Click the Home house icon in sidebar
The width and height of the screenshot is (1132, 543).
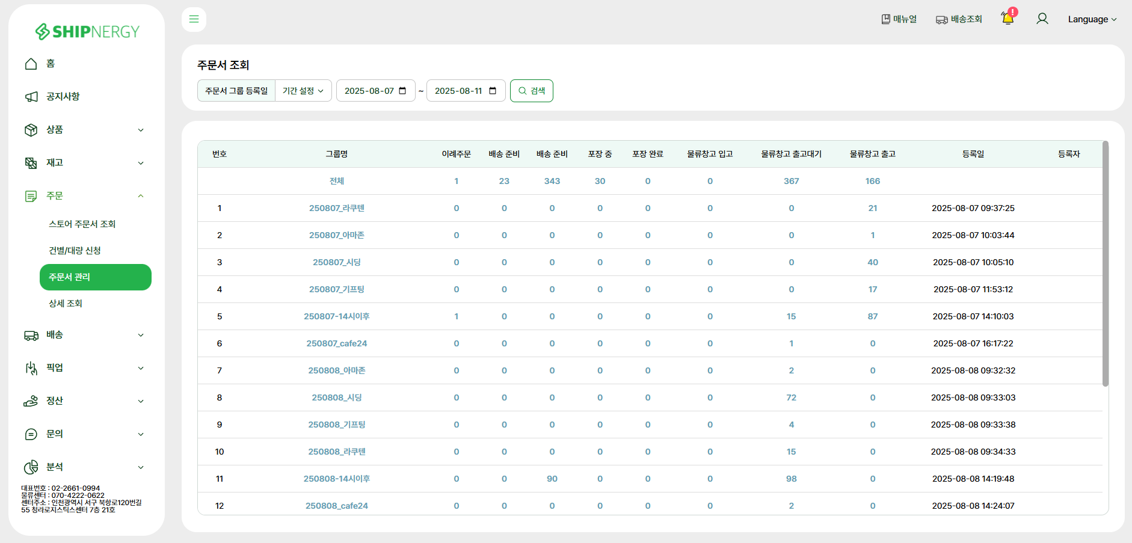[x=31, y=64]
